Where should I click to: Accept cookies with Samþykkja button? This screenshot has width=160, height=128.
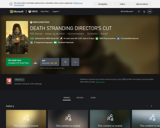point(102,4)
